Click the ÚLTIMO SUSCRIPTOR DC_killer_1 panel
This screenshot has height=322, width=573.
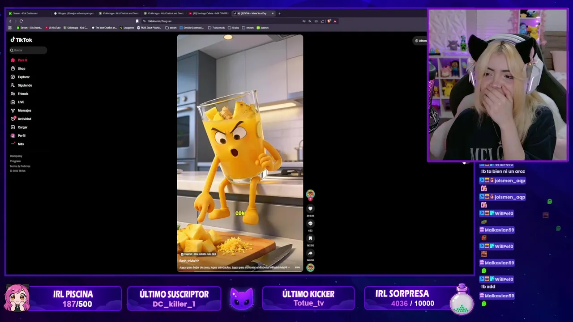174,298
